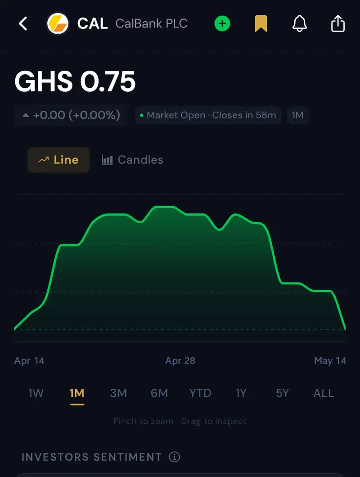Screen dimensions: 360x477
Task: Tap the 1M badge beside market status
Action: 297,115
